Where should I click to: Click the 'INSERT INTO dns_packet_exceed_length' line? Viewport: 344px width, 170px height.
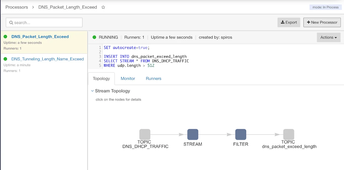click(x=145, y=56)
